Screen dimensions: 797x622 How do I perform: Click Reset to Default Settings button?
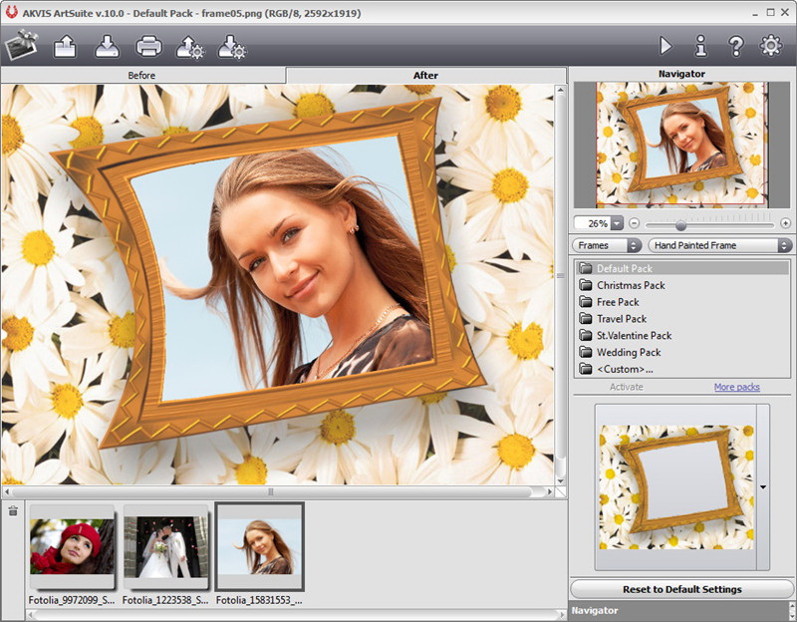pos(681,589)
